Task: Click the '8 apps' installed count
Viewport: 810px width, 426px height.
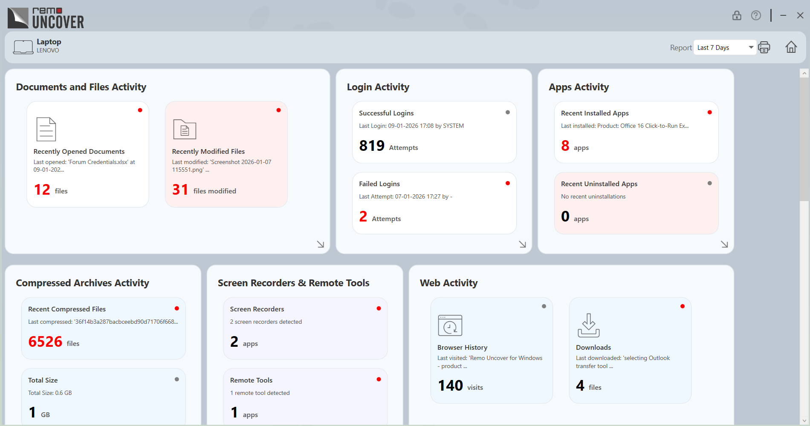Action: [575, 146]
